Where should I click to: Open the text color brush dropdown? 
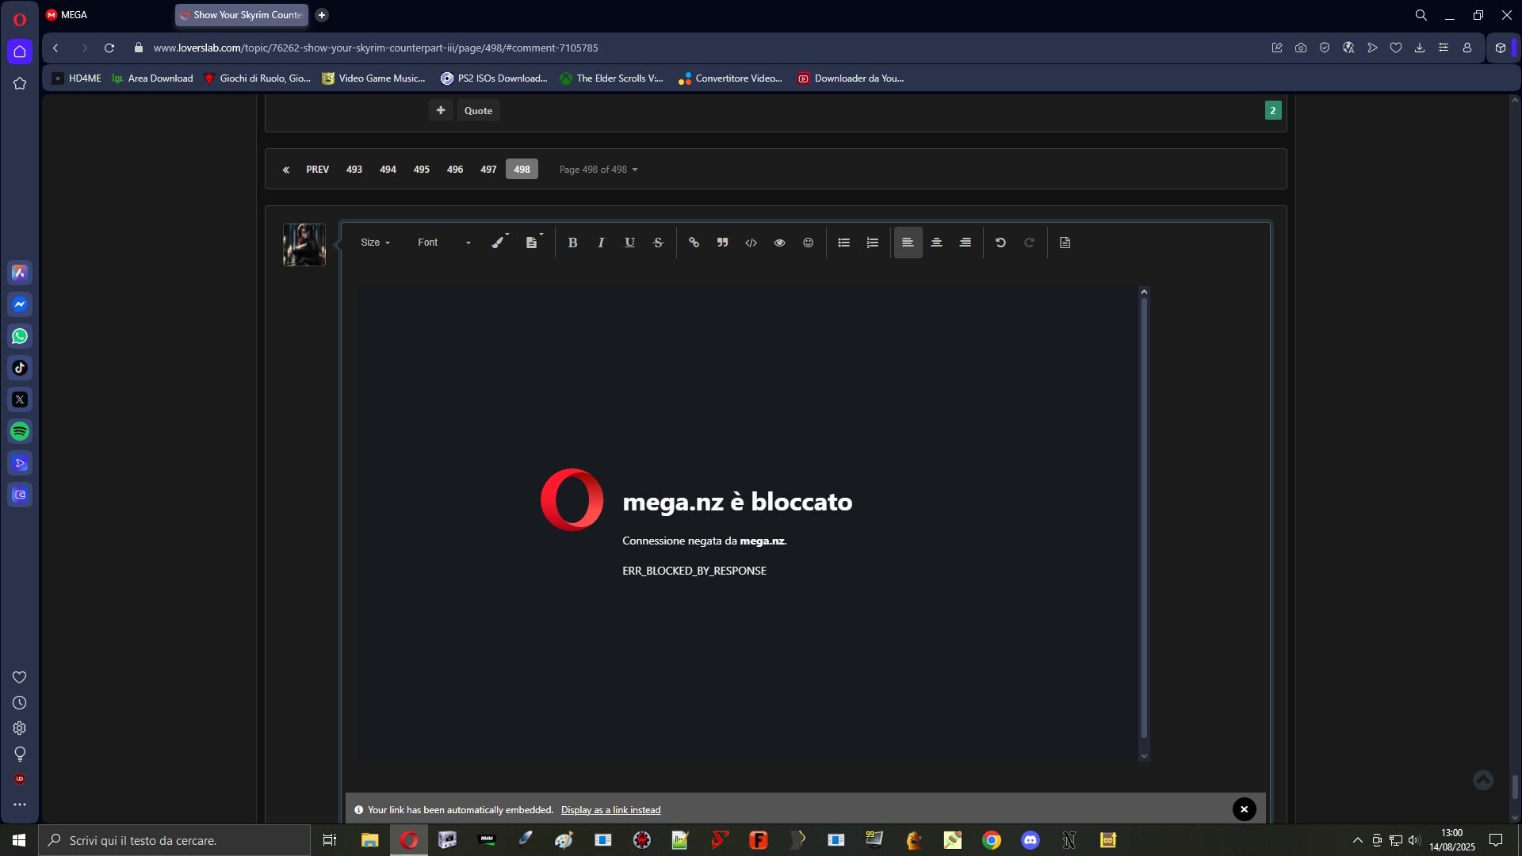coord(499,243)
